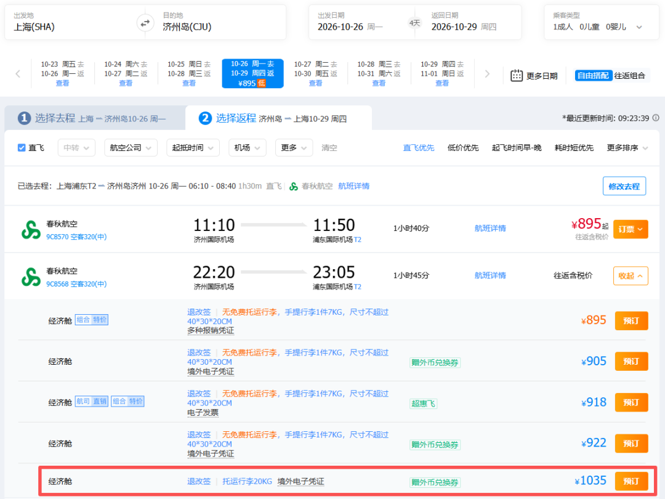Expand the 更多排序 sort options
The image size is (665, 499).
[627, 148]
